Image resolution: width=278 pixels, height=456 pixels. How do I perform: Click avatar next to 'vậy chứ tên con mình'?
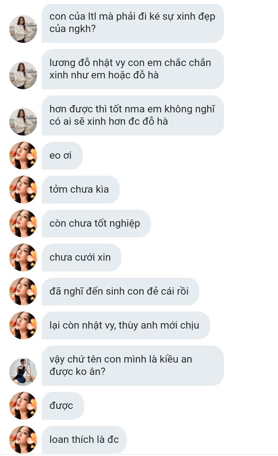pyautogui.click(x=23, y=372)
